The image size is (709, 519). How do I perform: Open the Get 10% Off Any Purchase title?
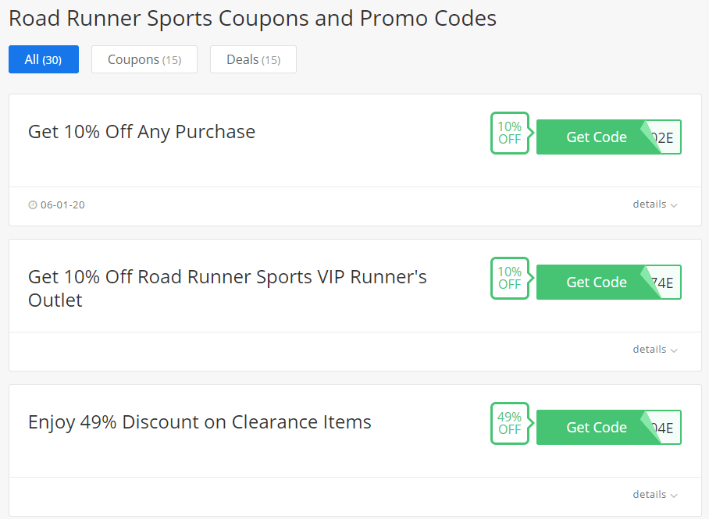[141, 132]
